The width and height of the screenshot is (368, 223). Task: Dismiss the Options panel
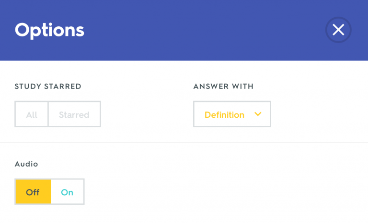pos(338,30)
